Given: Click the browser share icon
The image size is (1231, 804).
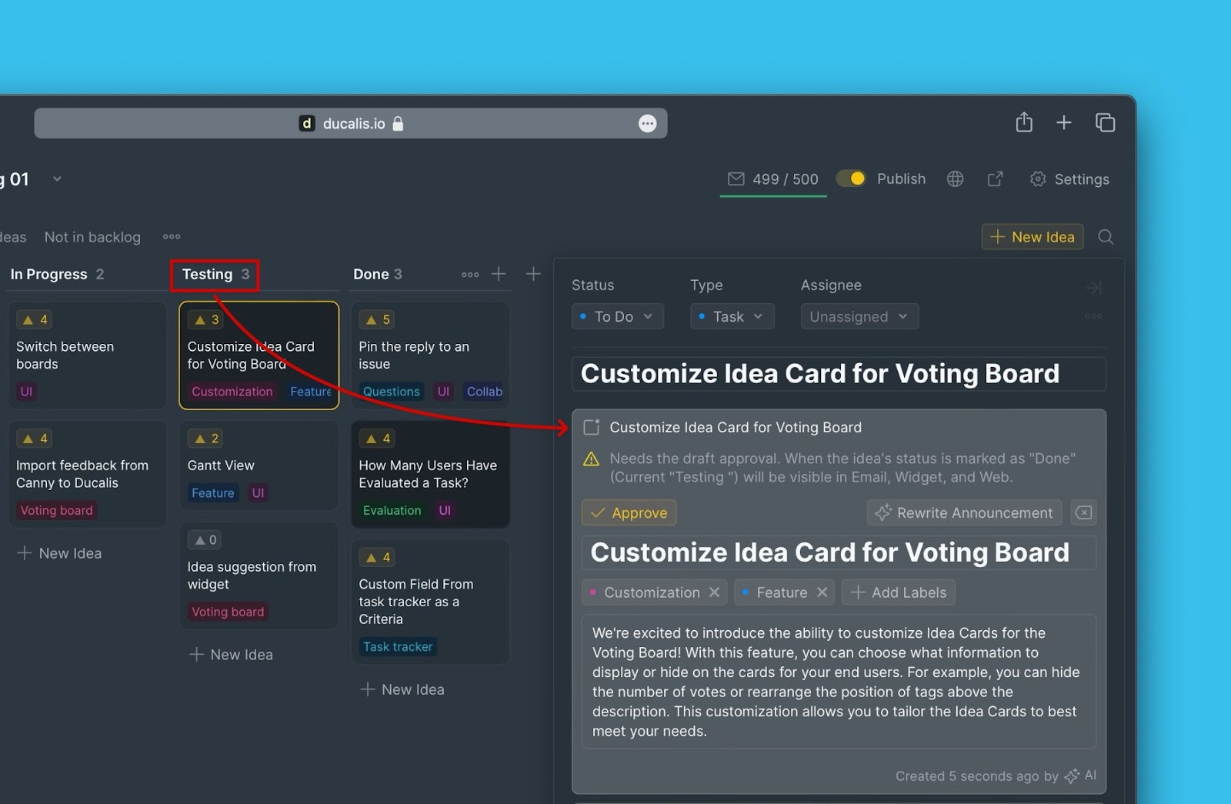Looking at the screenshot, I should click(1023, 123).
